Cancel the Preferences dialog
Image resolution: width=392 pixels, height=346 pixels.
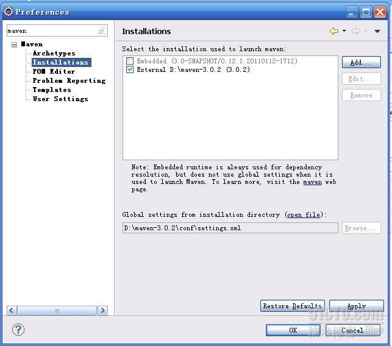[353, 330]
